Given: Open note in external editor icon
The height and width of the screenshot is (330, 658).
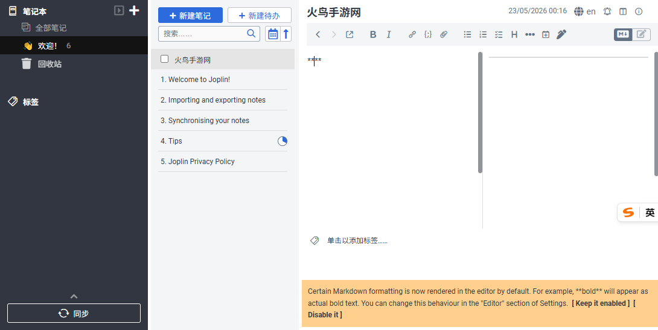Looking at the screenshot, I should pyautogui.click(x=350, y=34).
